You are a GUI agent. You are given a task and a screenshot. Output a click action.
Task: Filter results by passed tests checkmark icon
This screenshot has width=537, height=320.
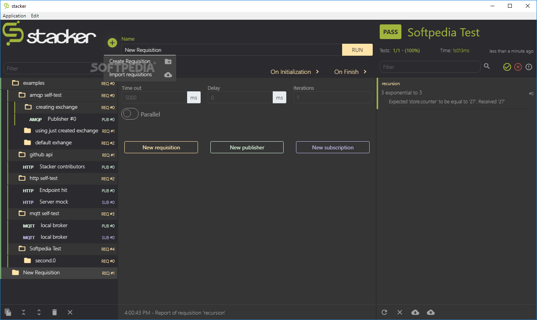[x=507, y=67]
